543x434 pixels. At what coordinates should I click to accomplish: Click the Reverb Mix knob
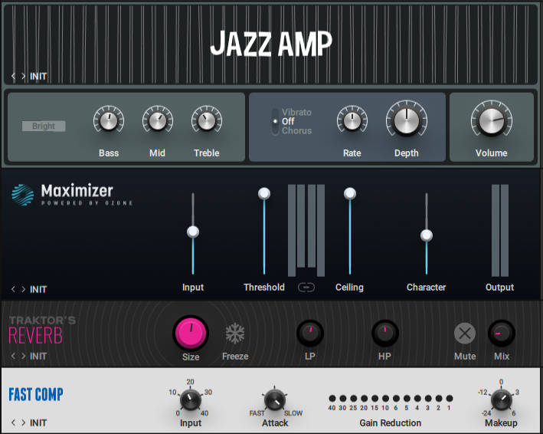pos(502,333)
